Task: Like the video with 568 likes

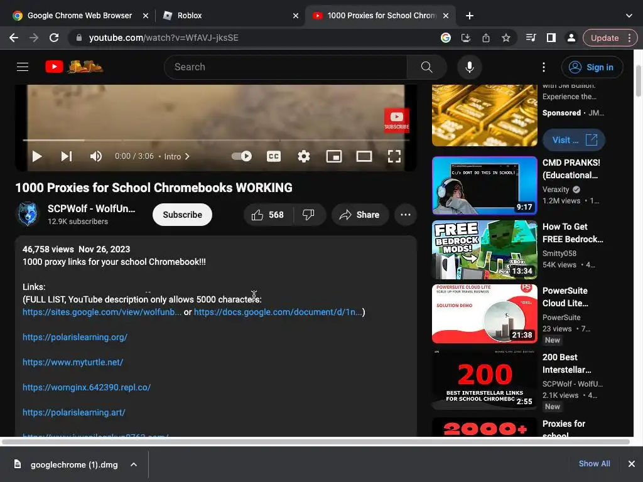Action: pyautogui.click(x=268, y=215)
